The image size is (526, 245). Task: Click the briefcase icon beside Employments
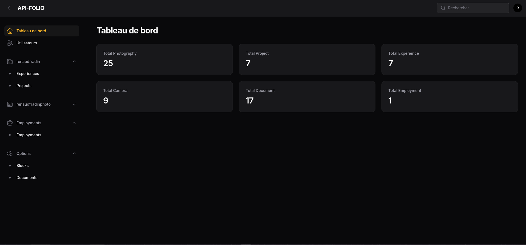point(10,123)
